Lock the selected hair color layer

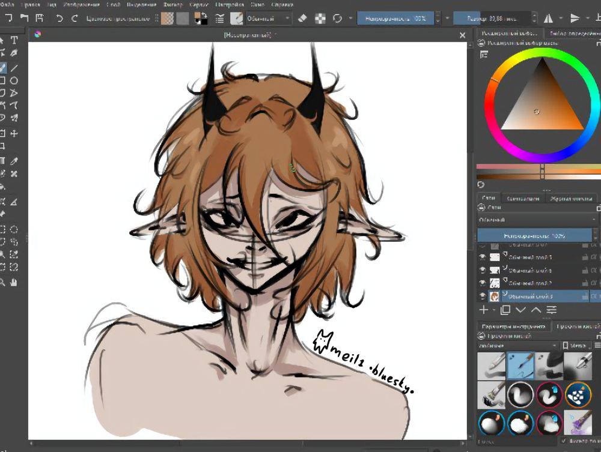pos(585,296)
